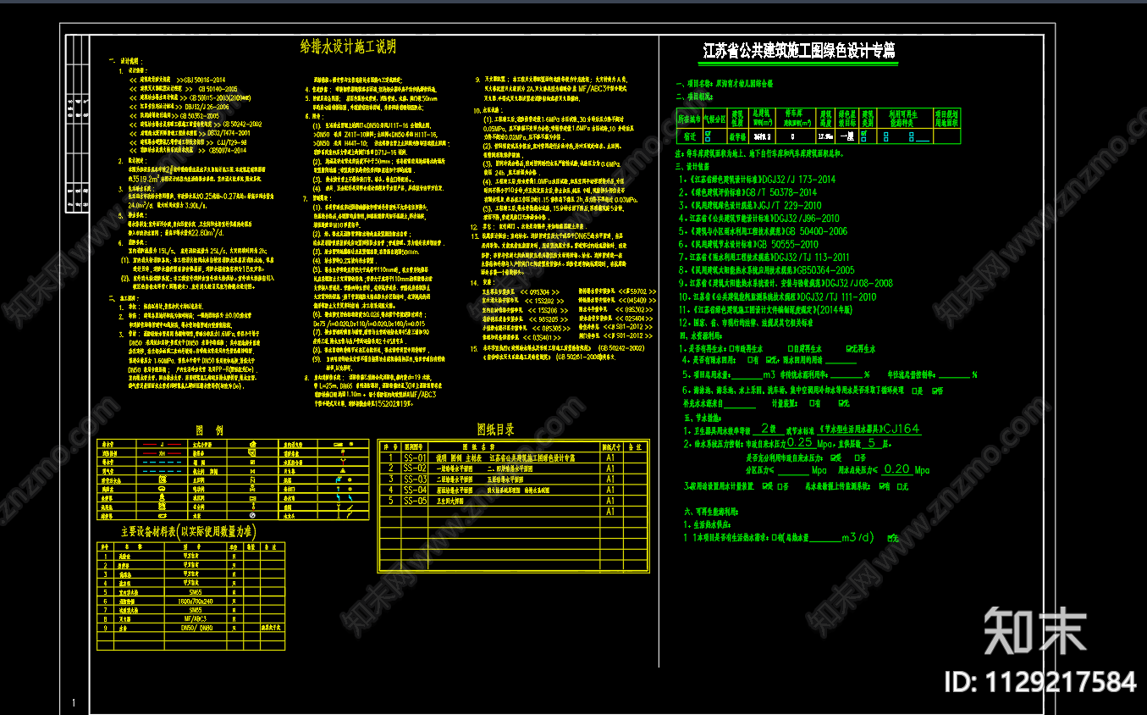The height and width of the screenshot is (715, 1147).
Task: Toggle the 是 checkbox for 是否充分利用市政自来水压力
Action: [833, 457]
